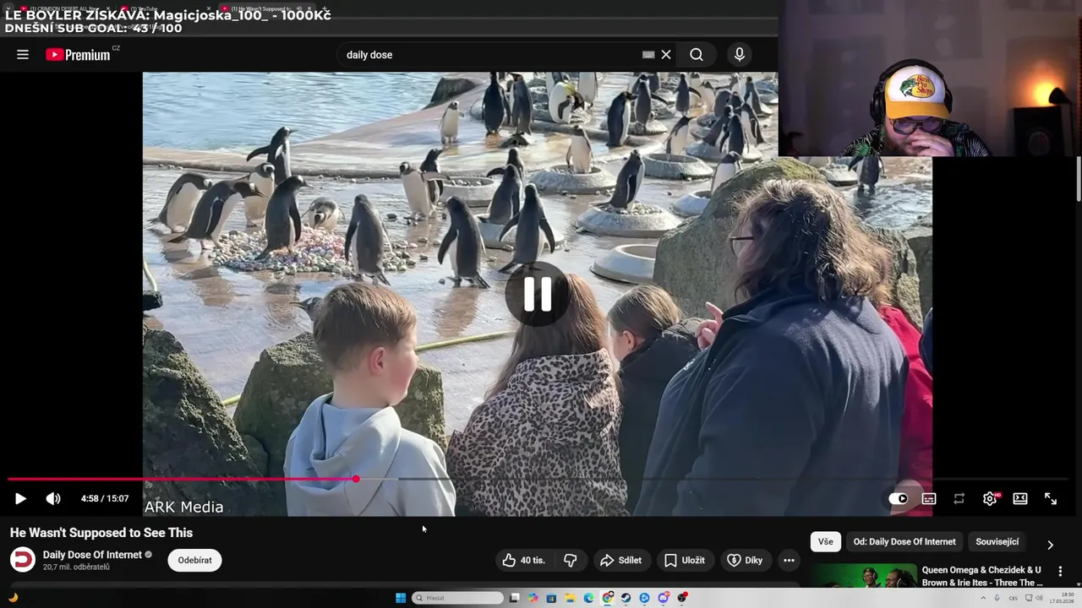The image size is (1082, 608).
Task: Select the Vše filter chip
Action: [x=826, y=542]
